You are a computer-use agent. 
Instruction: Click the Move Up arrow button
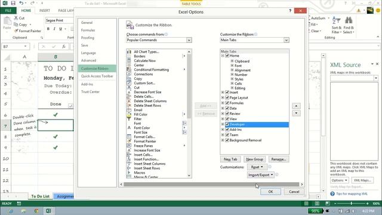tap(296, 106)
